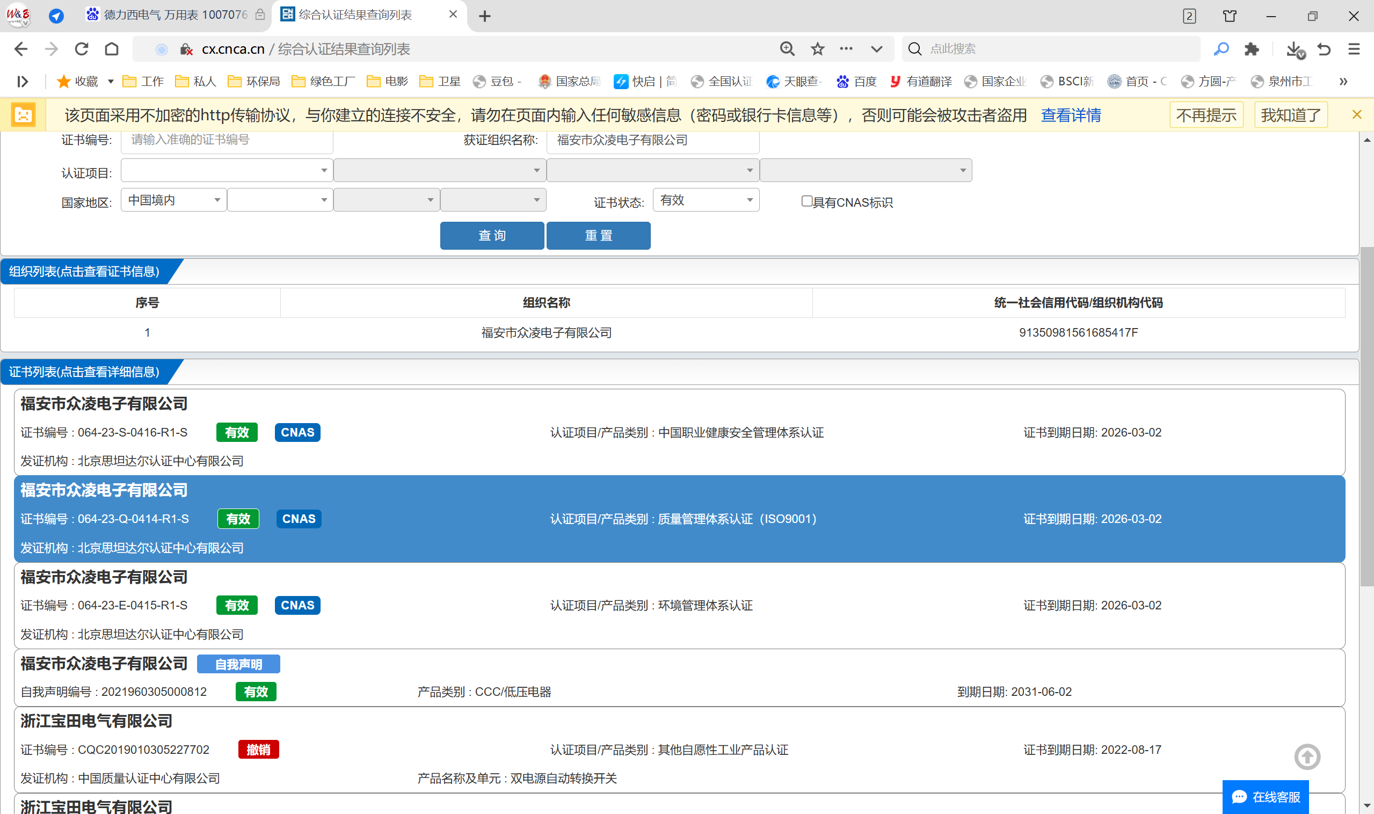Screen dimensions: 1374x814
Task: Click the download manager icon
Action: pyautogui.click(x=1293, y=49)
